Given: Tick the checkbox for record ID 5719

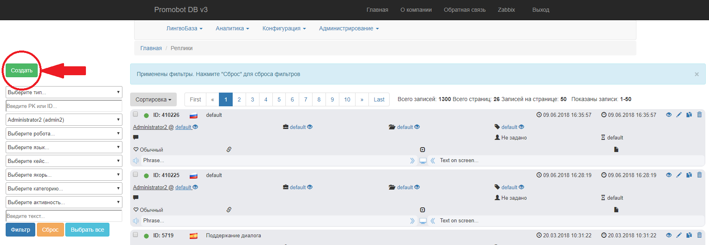Looking at the screenshot, I should [x=135, y=235].
